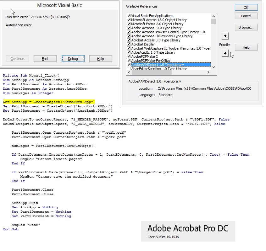Uncheck Adobe Acrobat 10.0 Type Library
Screen dimensions: 266x251
[x=129, y=28]
